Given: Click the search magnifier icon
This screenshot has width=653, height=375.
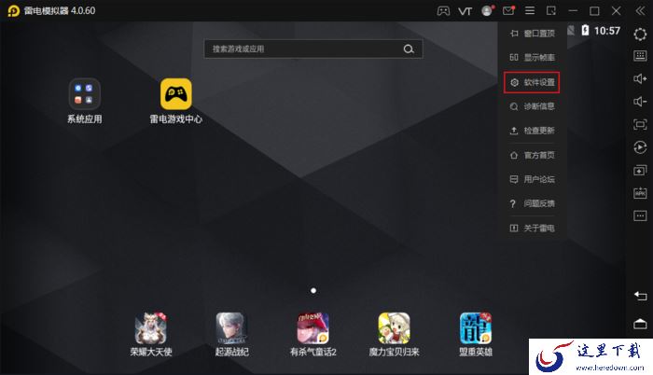Looking at the screenshot, I should (x=409, y=49).
